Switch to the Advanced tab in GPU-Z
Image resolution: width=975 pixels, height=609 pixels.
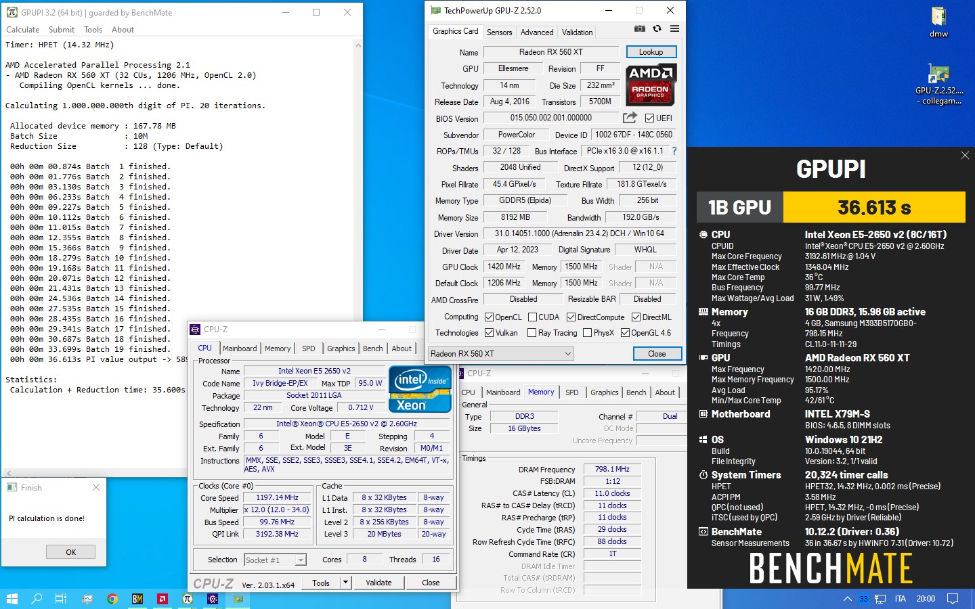[x=537, y=32]
